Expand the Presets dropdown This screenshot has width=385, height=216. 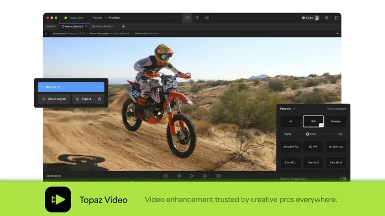(288, 108)
